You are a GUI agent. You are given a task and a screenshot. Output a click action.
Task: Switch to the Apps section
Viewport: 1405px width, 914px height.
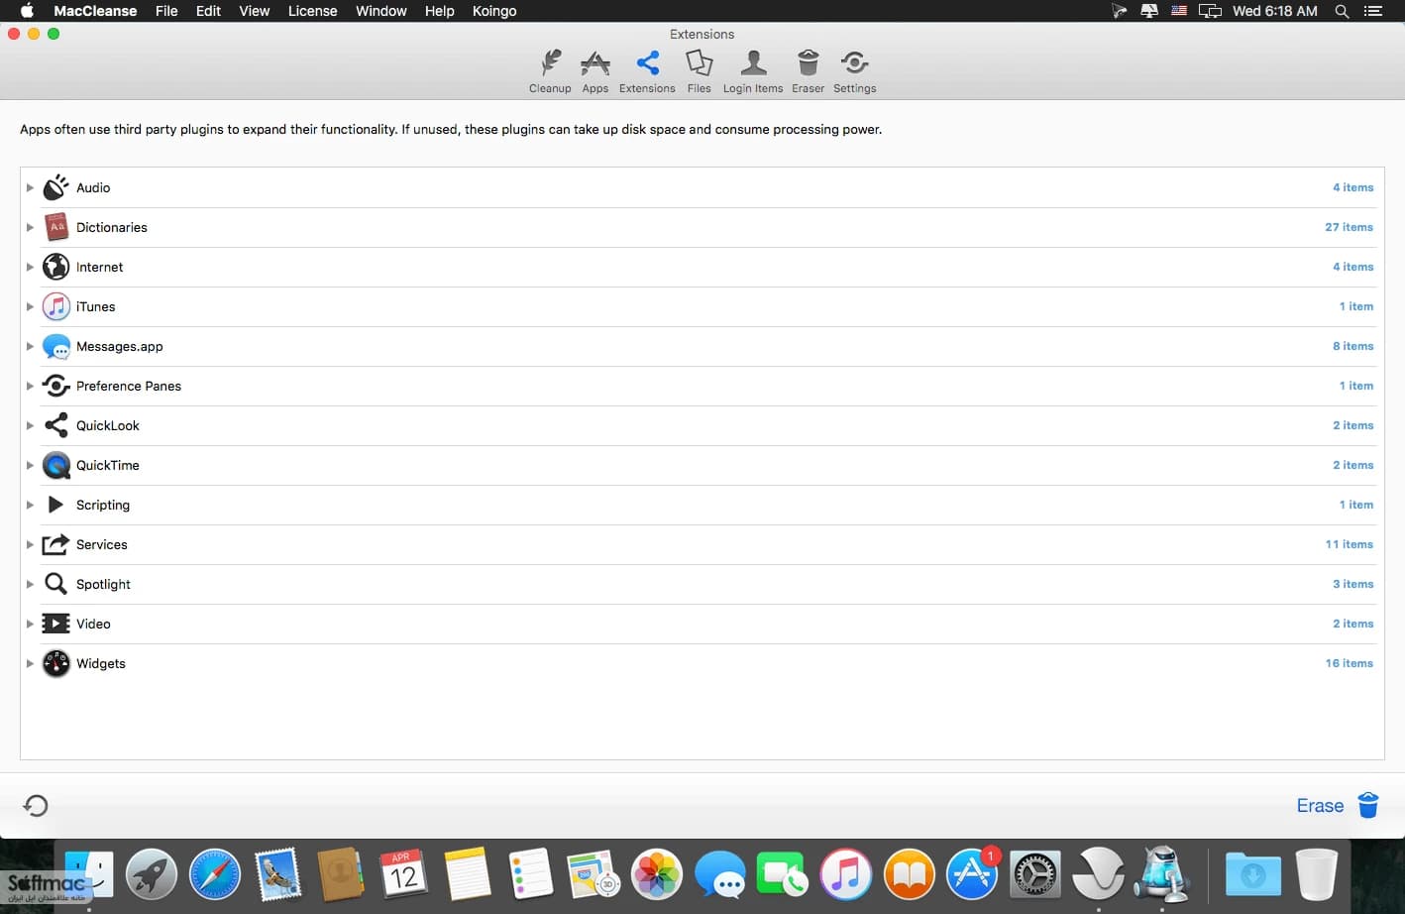click(x=595, y=71)
